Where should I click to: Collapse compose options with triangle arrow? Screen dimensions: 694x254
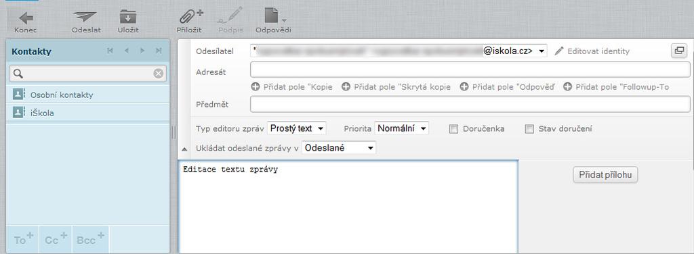click(184, 149)
